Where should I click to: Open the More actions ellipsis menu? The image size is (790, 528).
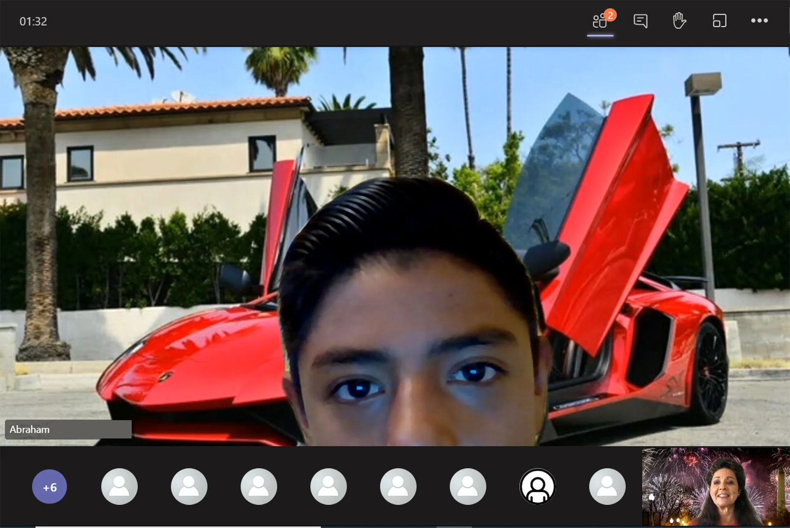759,21
